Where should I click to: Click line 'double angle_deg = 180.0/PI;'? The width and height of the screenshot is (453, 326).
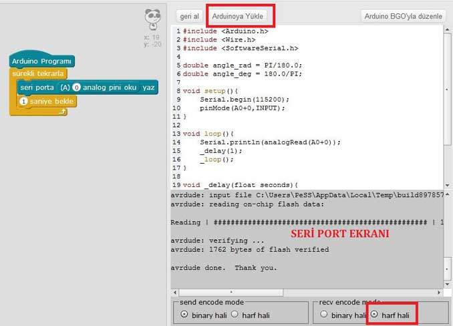[x=243, y=74]
